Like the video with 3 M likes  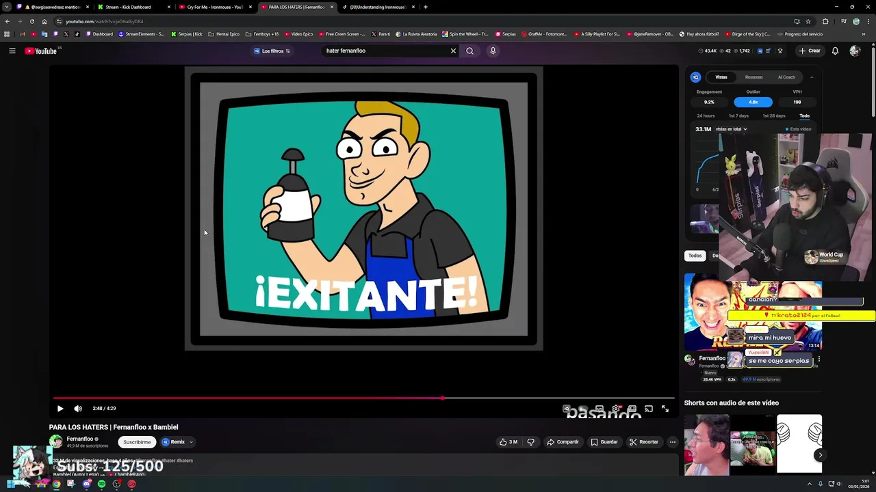tap(508, 442)
